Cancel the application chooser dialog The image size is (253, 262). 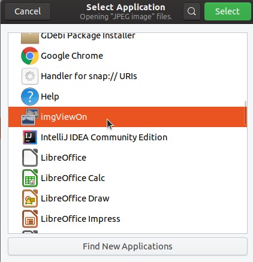28,11
